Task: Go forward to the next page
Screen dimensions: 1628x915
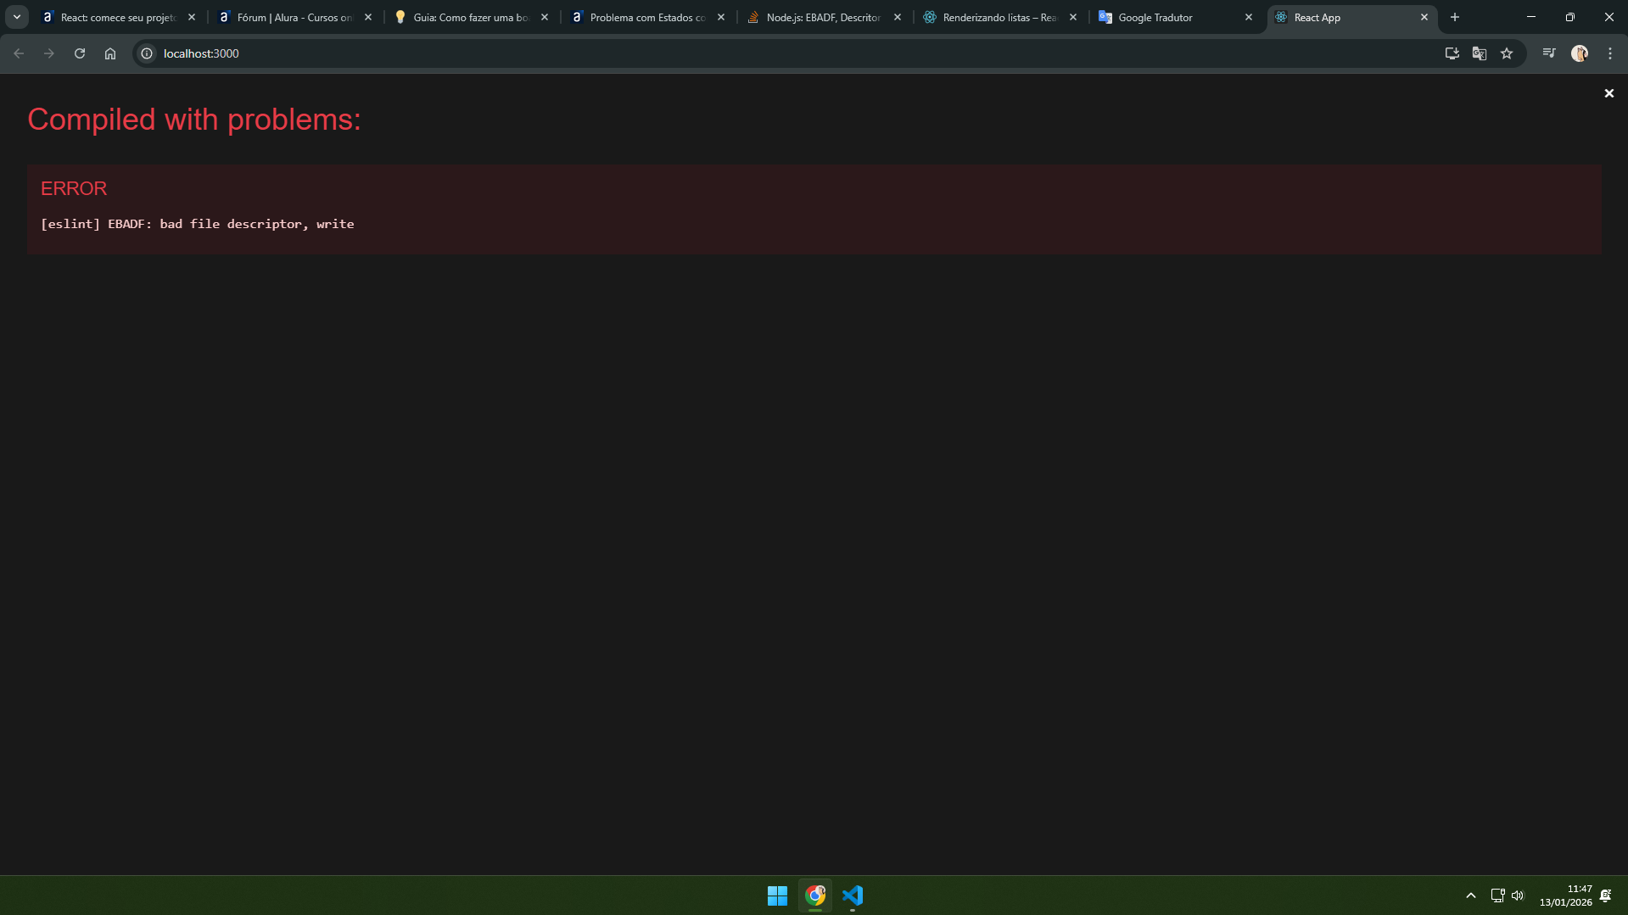Action: coord(49,53)
